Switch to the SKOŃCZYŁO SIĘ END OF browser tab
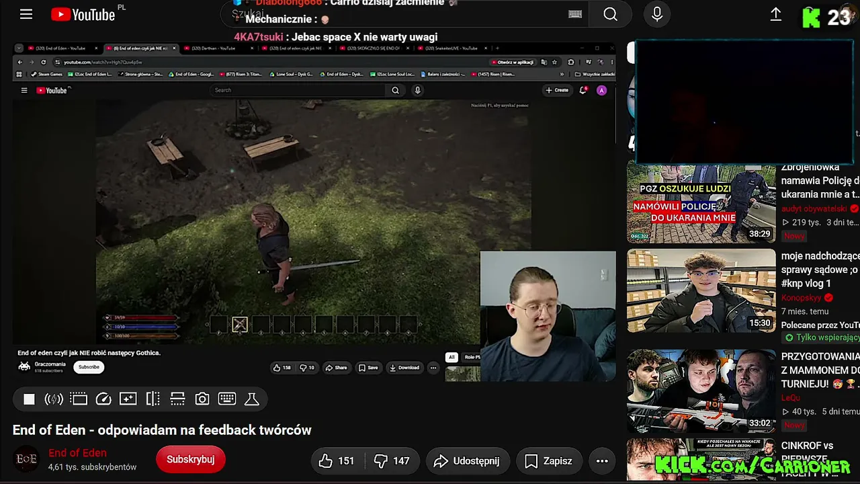Image resolution: width=860 pixels, height=484 pixels. click(374, 48)
